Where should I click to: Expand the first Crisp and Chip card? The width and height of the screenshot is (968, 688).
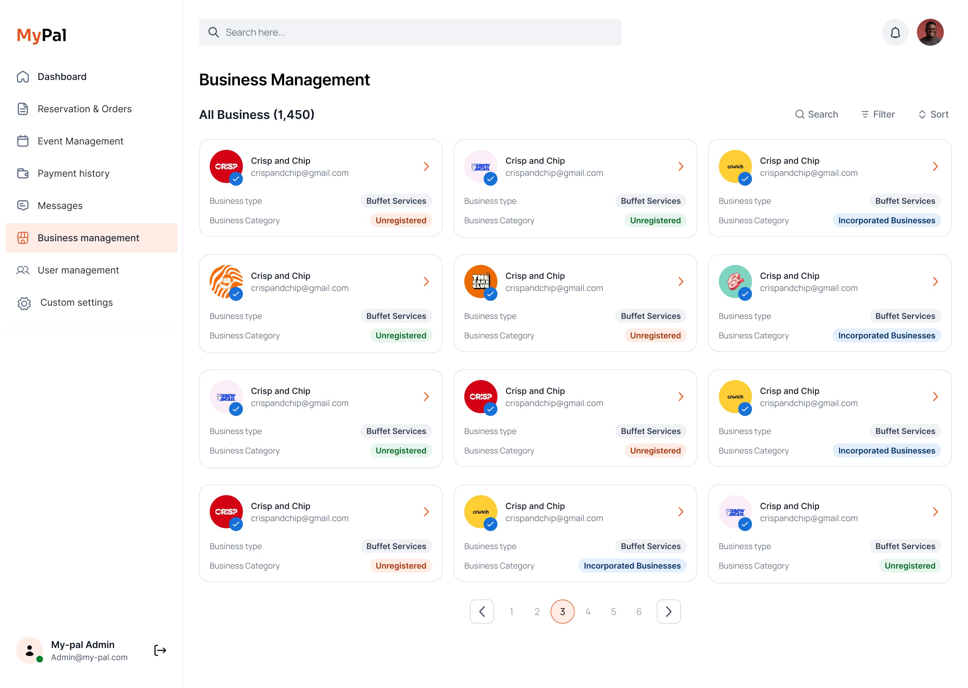[427, 166]
